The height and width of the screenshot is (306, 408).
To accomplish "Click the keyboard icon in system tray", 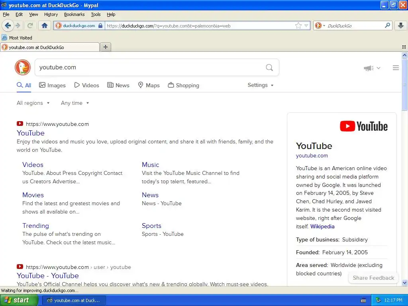I will pos(363,300).
